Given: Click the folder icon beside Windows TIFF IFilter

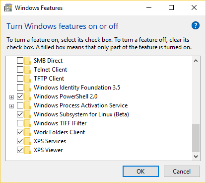Looking at the screenshot, I should point(27,123).
